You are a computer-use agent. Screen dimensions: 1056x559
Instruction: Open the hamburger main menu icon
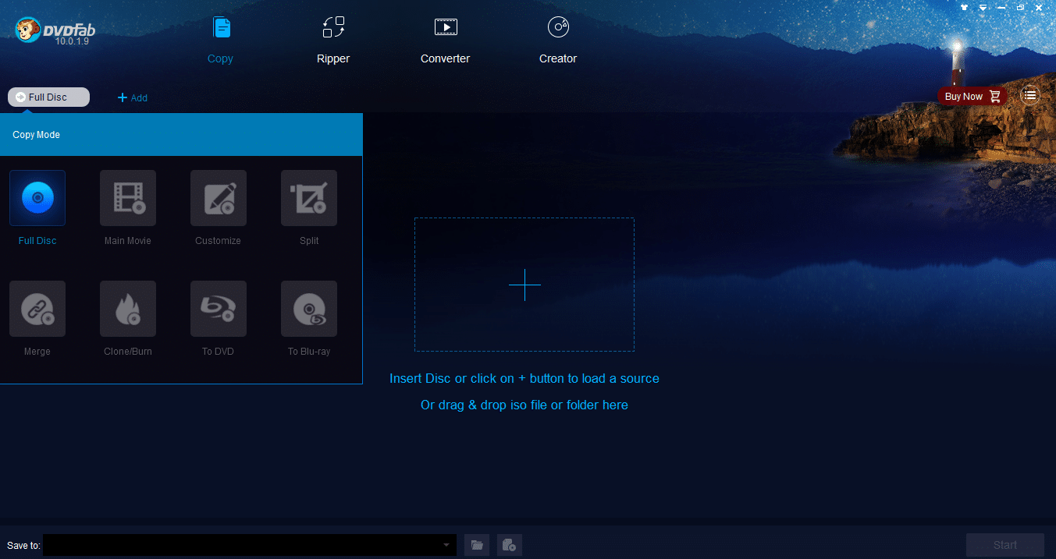coord(1030,94)
